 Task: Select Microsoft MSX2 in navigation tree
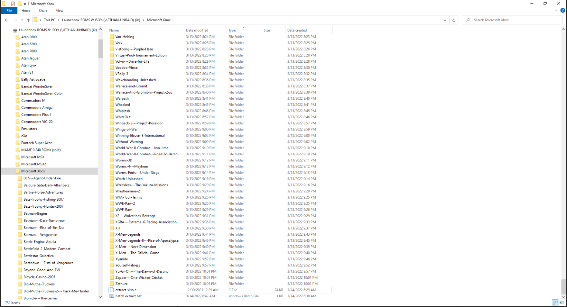pos(33,164)
